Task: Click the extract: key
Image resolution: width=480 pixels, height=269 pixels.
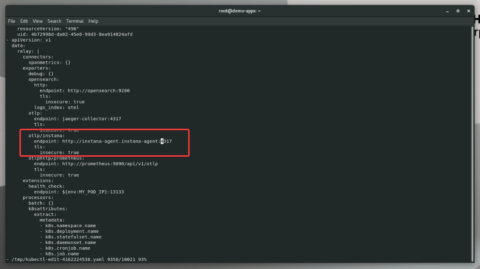Action: point(45,214)
